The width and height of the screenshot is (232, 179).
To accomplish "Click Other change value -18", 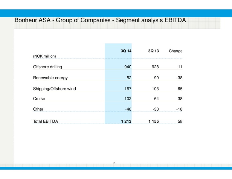I will tap(179, 109).
